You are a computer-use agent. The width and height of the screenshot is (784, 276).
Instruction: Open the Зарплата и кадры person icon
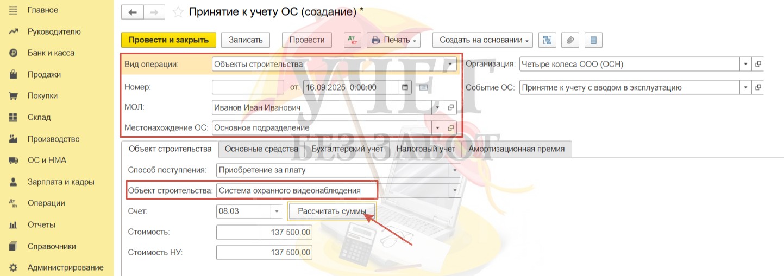pos(14,182)
